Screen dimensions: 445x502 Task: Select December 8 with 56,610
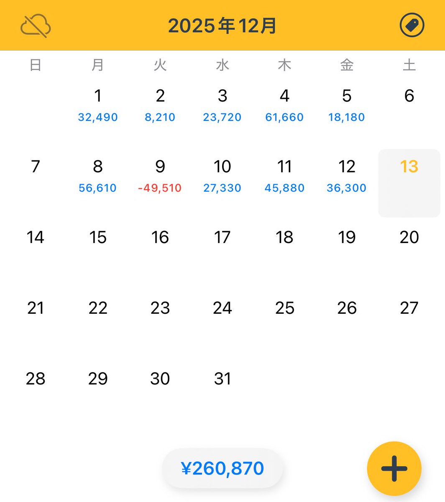pos(98,175)
